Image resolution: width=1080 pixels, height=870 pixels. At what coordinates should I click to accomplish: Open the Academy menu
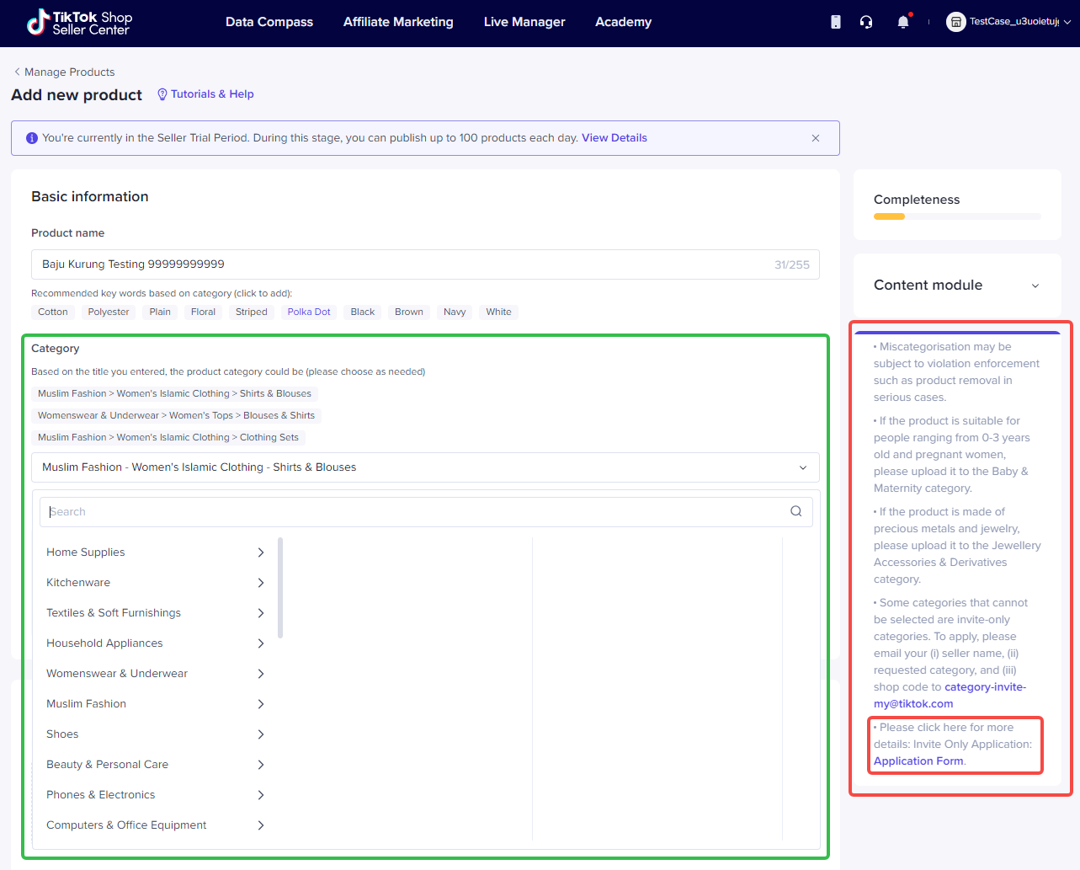623,22
